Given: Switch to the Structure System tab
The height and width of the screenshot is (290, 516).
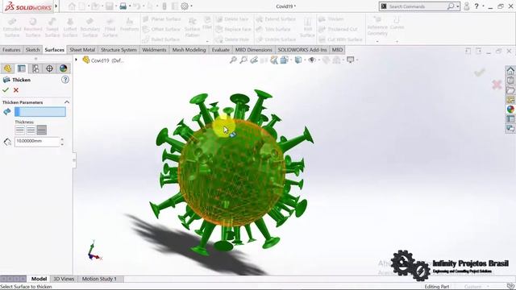Looking at the screenshot, I should 119,50.
